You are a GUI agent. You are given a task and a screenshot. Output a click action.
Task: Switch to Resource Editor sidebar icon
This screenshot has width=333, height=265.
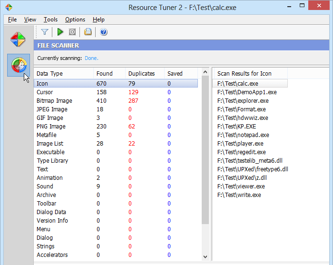tap(19, 39)
